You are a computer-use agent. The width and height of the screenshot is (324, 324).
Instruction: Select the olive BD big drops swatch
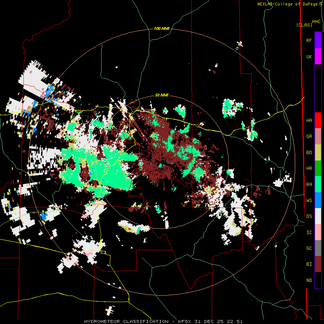(x=318, y=153)
